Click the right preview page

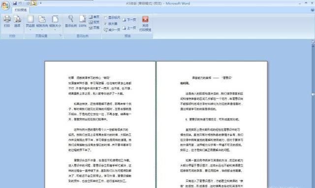coord(212,125)
